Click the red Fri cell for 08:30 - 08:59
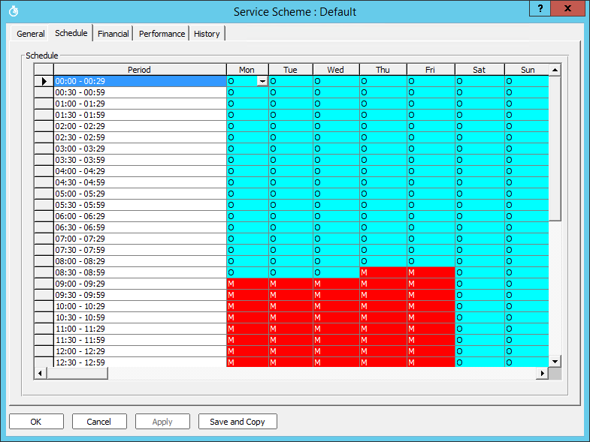This screenshot has height=442, width=590. point(431,272)
